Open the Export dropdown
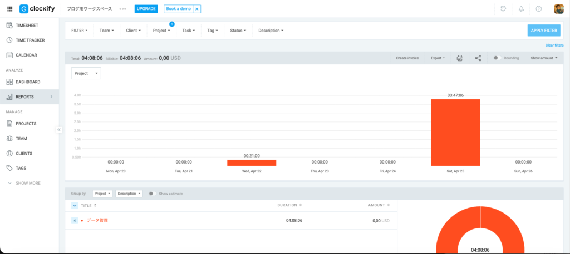Screen dimensions: 570x254 pyautogui.click(x=438, y=58)
